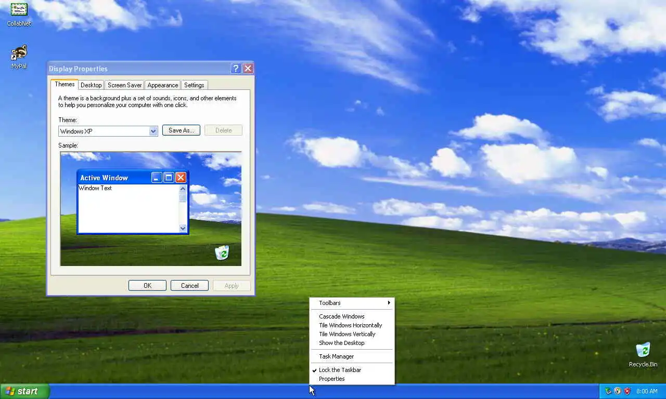This screenshot has height=399, width=666.
Task: Select Tile Windows Horizontally
Action: pos(352,325)
